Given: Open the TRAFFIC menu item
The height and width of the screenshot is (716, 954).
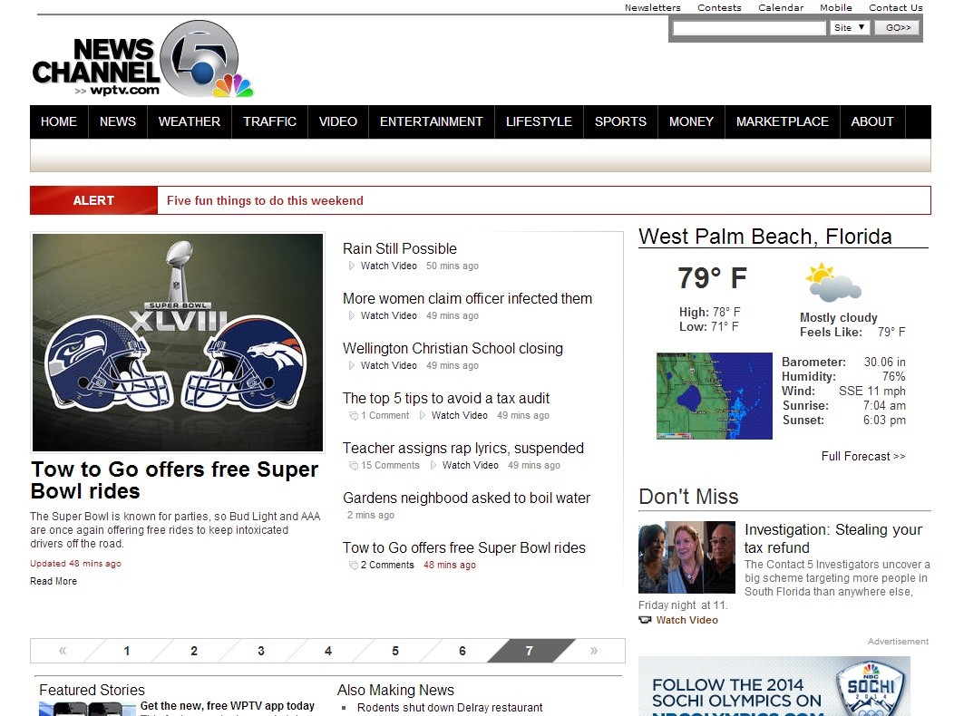Looking at the screenshot, I should tap(269, 121).
